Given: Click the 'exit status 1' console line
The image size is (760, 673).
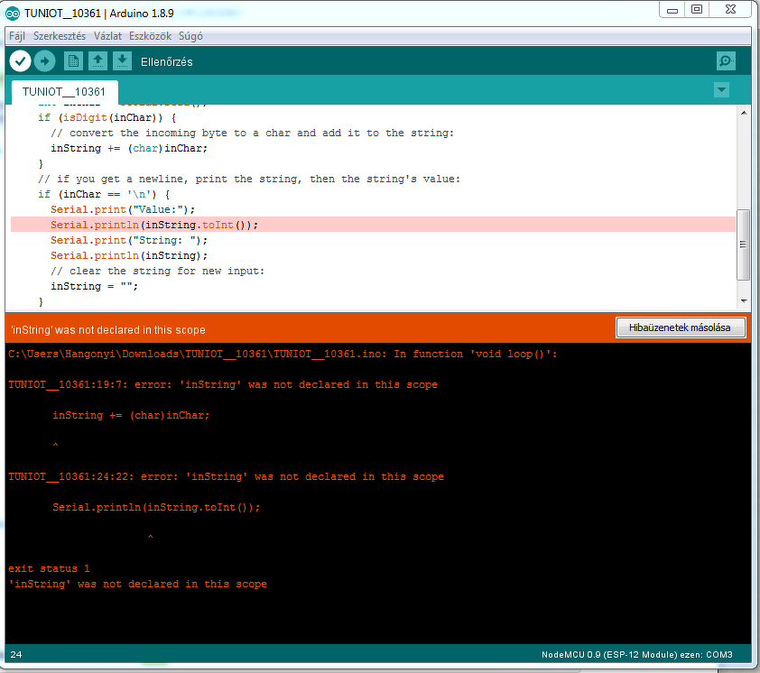Looking at the screenshot, I should click(x=49, y=569).
